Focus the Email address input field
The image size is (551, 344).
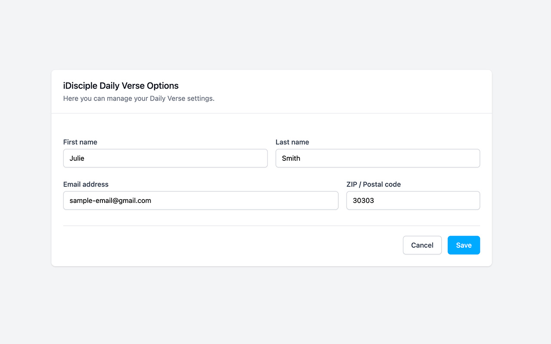tap(201, 200)
